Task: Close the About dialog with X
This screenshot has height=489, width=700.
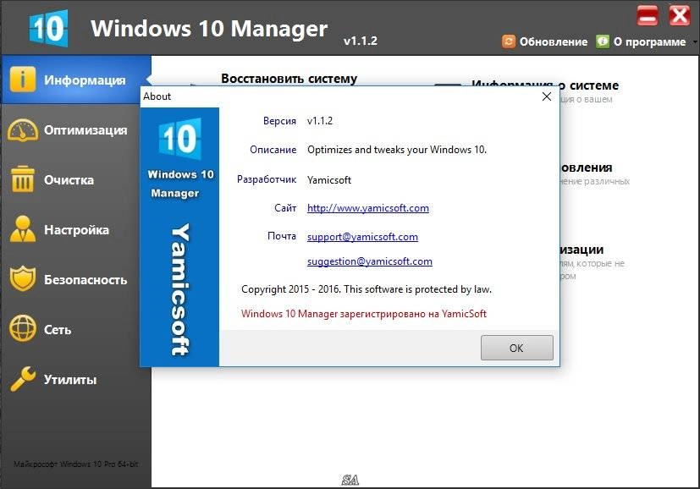Action: point(547,96)
